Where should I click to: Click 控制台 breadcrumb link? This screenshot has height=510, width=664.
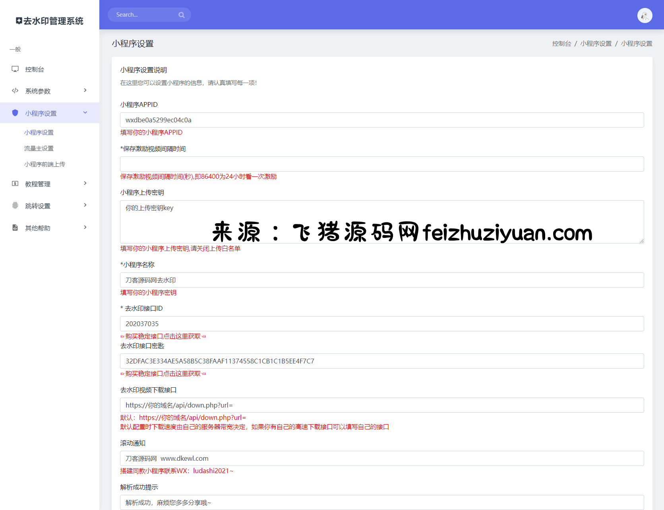[561, 44]
